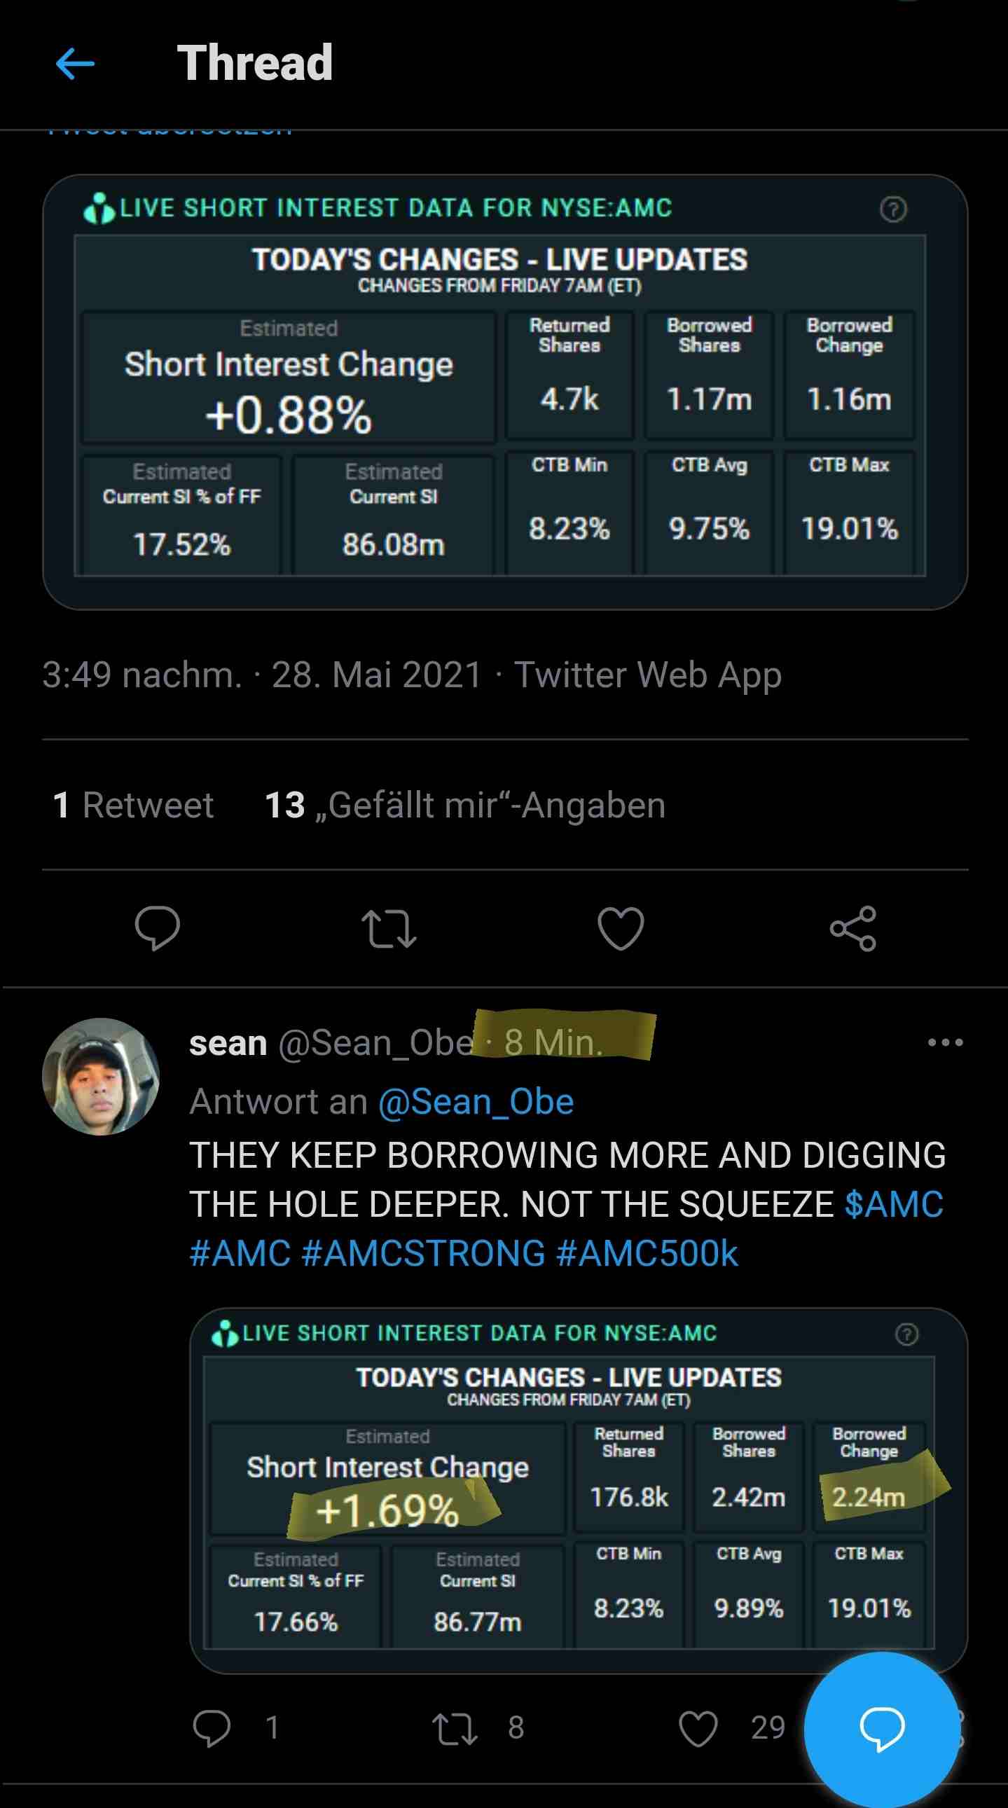The width and height of the screenshot is (1008, 1808).
Task: Open three-dot menu on sean's reply
Action: (945, 1042)
